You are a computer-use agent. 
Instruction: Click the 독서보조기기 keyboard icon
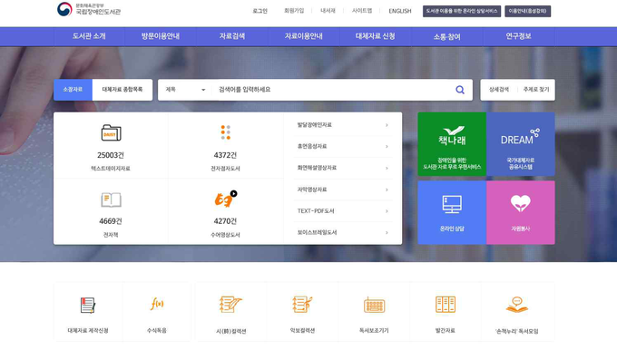pos(374,306)
